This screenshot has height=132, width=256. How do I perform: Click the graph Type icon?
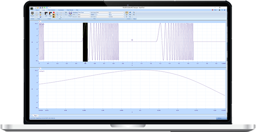pyautogui.click(x=50, y=13)
